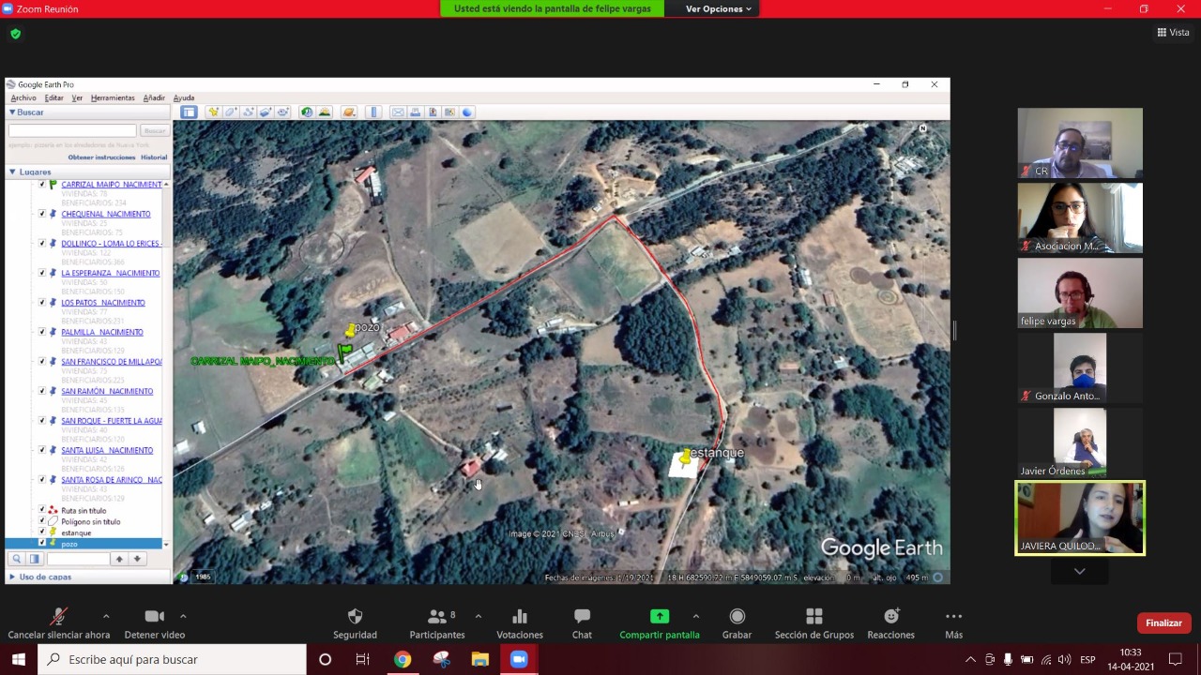
Task: Open share screen options arrow
Action: point(695,616)
